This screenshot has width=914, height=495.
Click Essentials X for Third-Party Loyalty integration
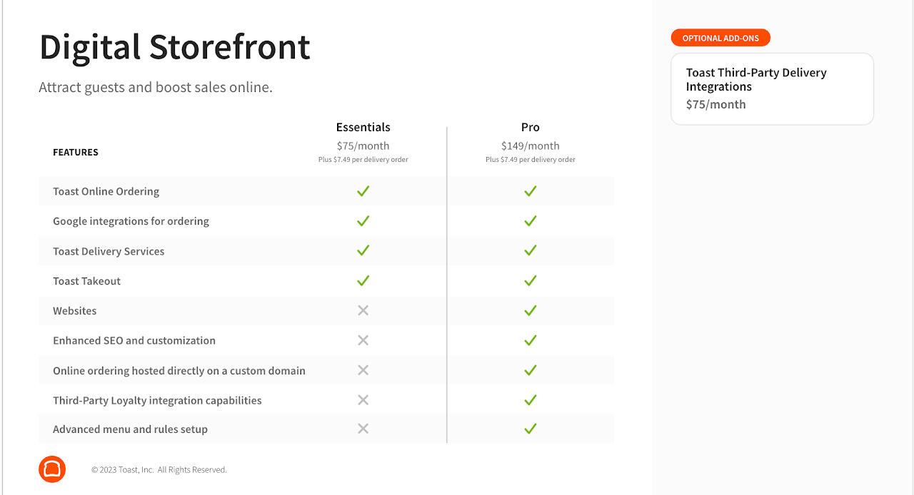pos(363,400)
